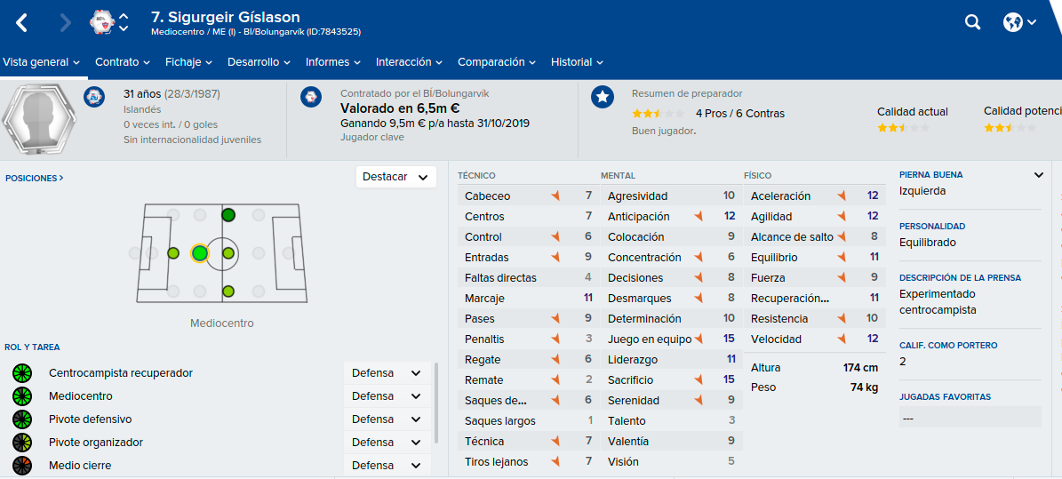This screenshot has height=479, width=1062.
Task: Click the forward navigation arrow
Action: coord(66,23)
